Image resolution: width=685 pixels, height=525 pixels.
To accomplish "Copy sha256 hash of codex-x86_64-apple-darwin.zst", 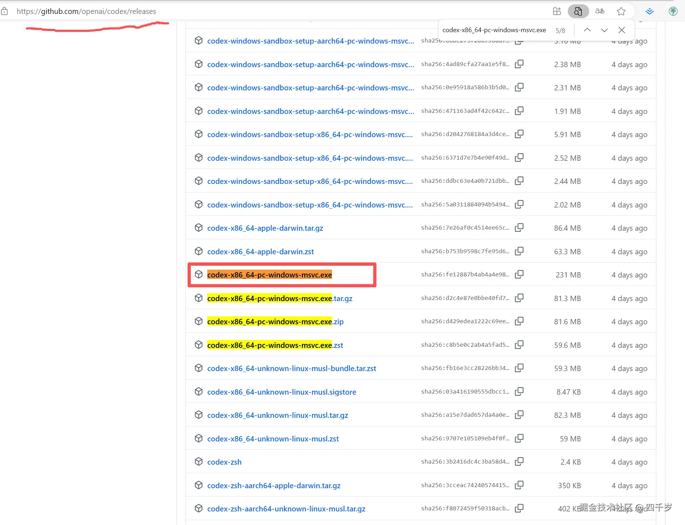I will click(519, 251).
